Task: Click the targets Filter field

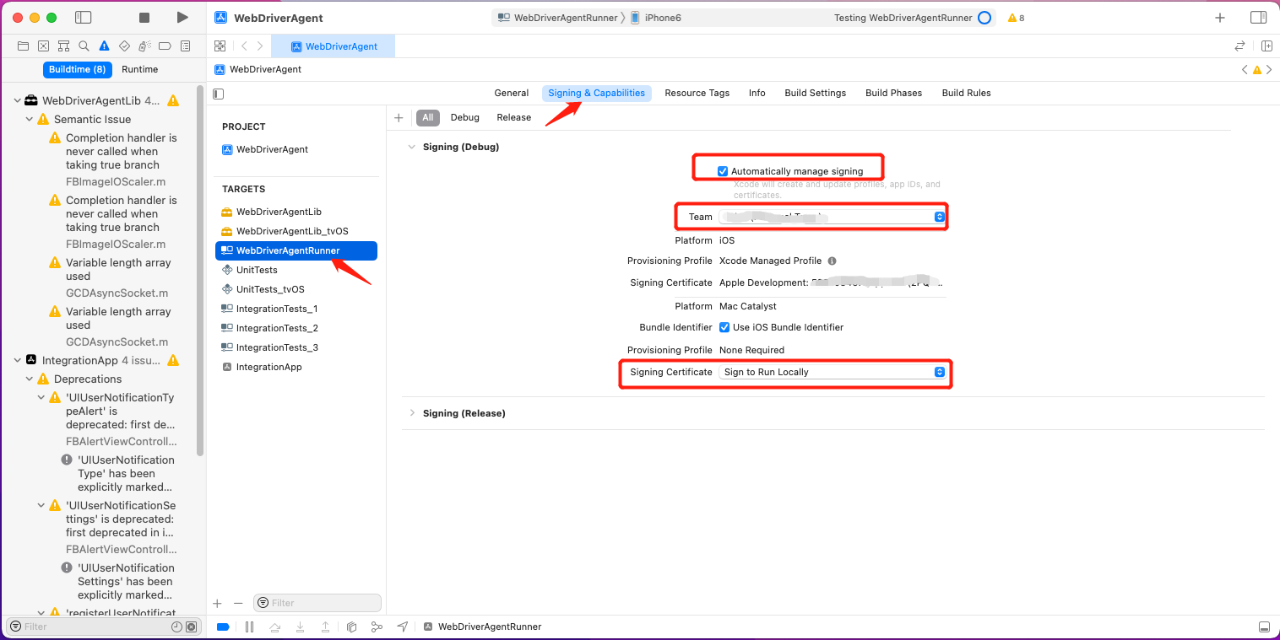Action: click(x=317, y=603)
